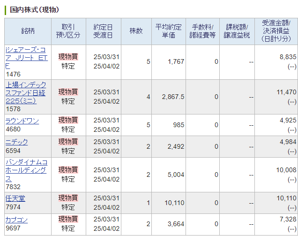The width and height of the screenshot is (298, 236).
Task: Click settlement amount 8,835
Action: [x=288, y=57]
